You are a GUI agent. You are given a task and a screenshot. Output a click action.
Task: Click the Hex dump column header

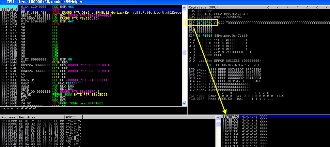coord(27,117)
